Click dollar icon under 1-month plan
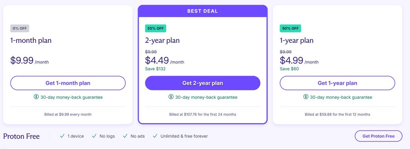This screenshot has width=410, height=149. click(36, 97)
